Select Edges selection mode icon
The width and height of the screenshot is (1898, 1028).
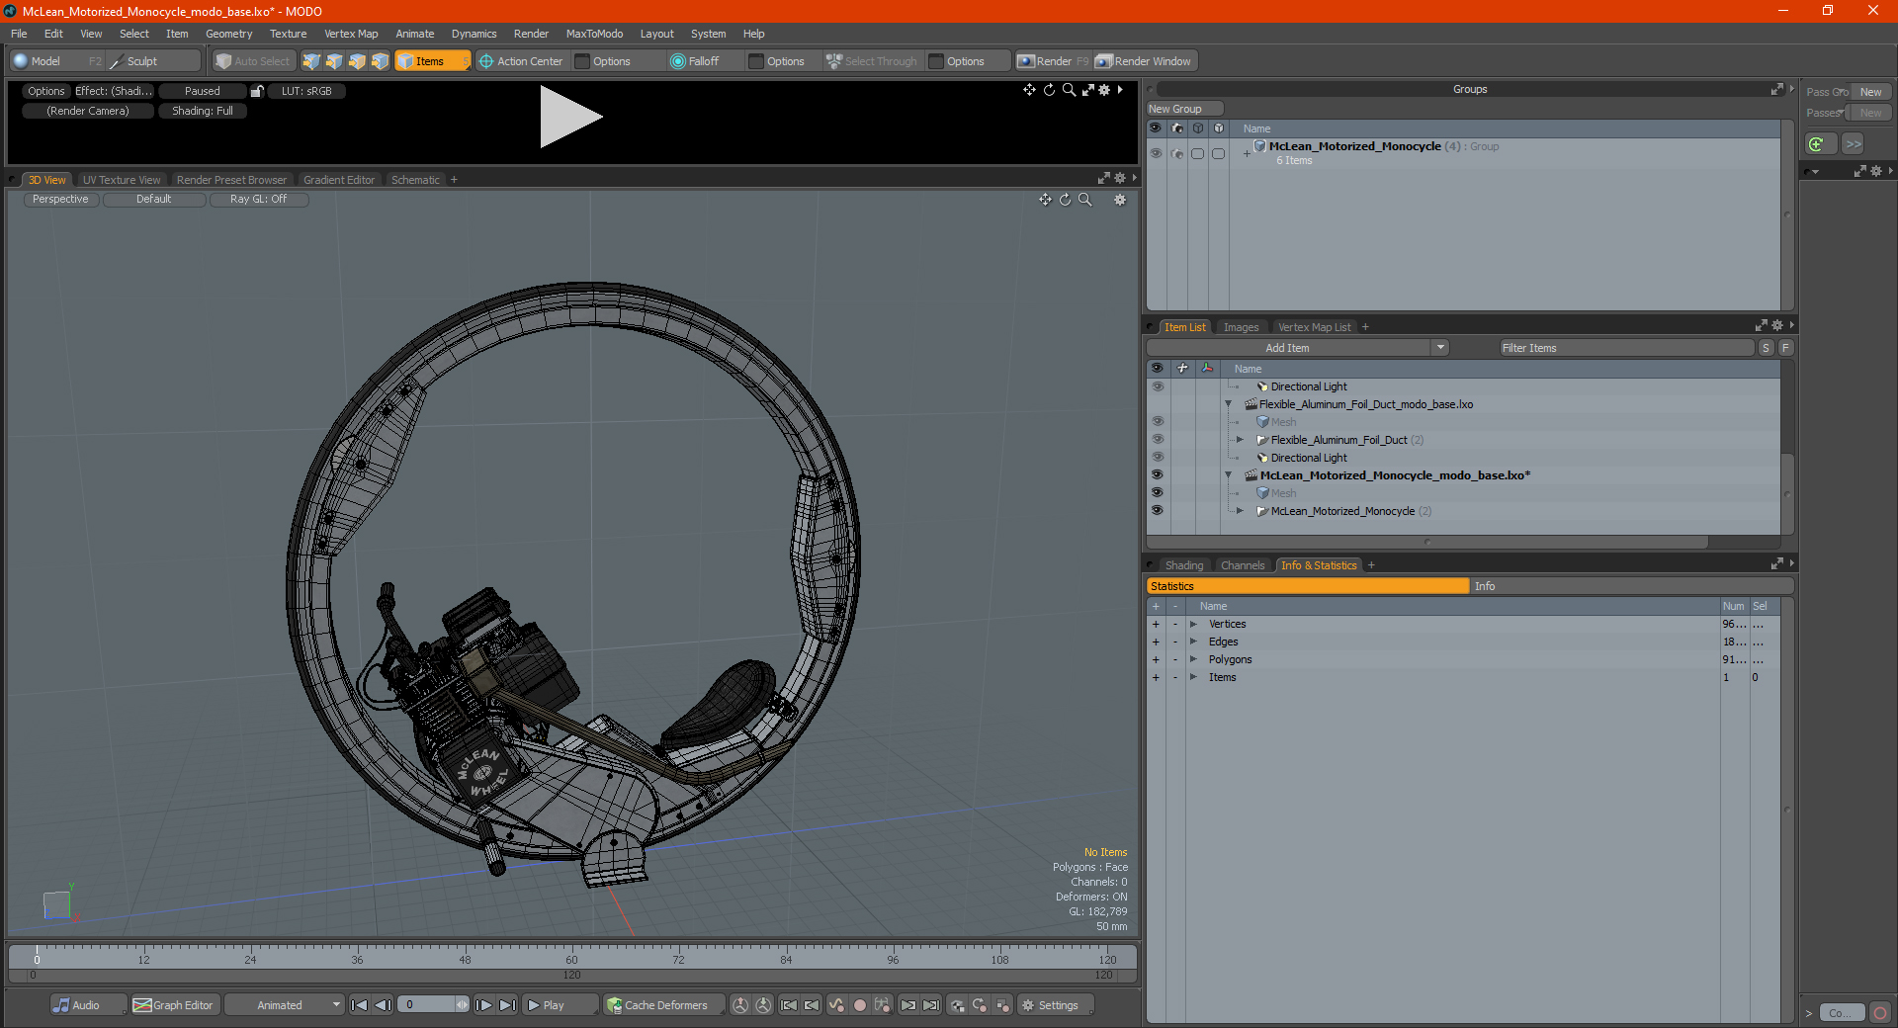pyautogui.click(x=334, y=61)
